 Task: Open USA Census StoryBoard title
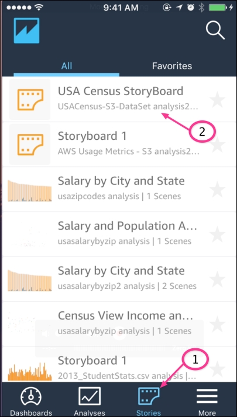(x=121, y=91)
